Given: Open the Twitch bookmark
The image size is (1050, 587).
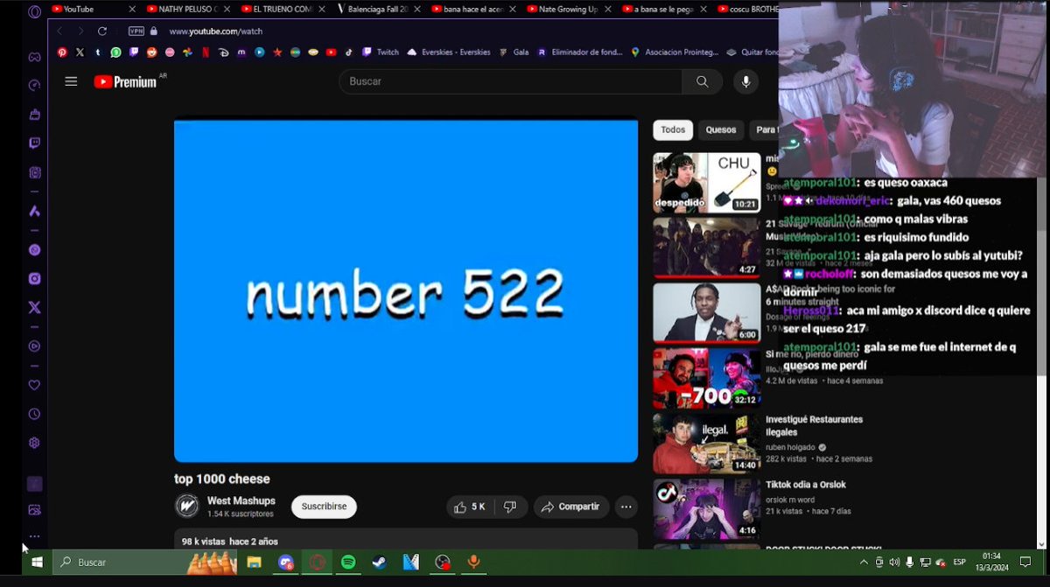Looking at the screenshot, I should [x=381, y=52].
